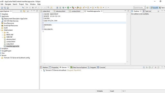The width and height of the screenshot is (165, 93).
Task: Click the Start server icon in Servers view
Action: (x=150, y=67)
